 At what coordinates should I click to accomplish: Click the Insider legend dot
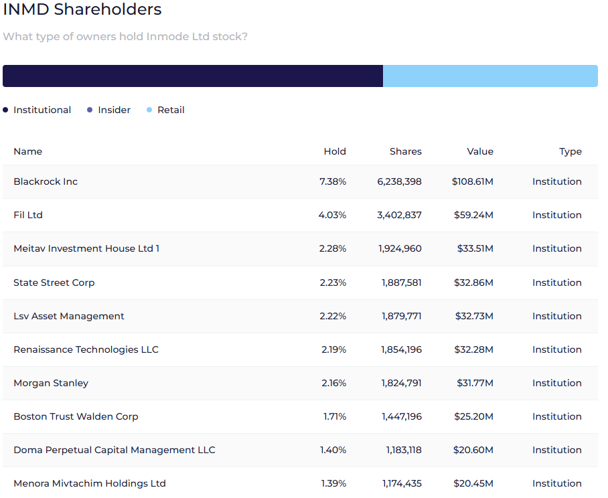click(x=90, y=110)
